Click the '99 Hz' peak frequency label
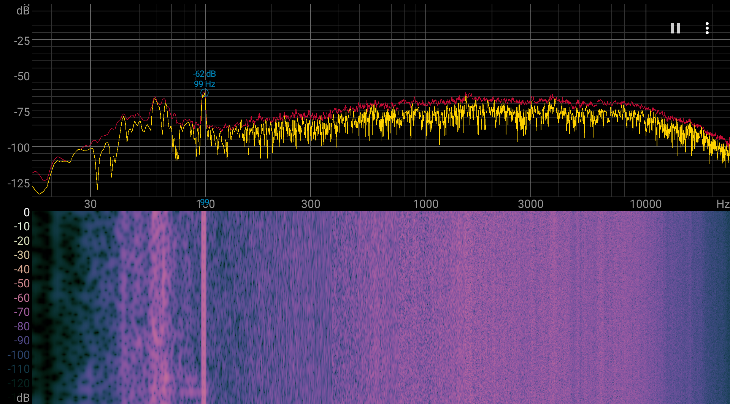The width and height of the screenshot is (730, 404). tap(205, 84)
